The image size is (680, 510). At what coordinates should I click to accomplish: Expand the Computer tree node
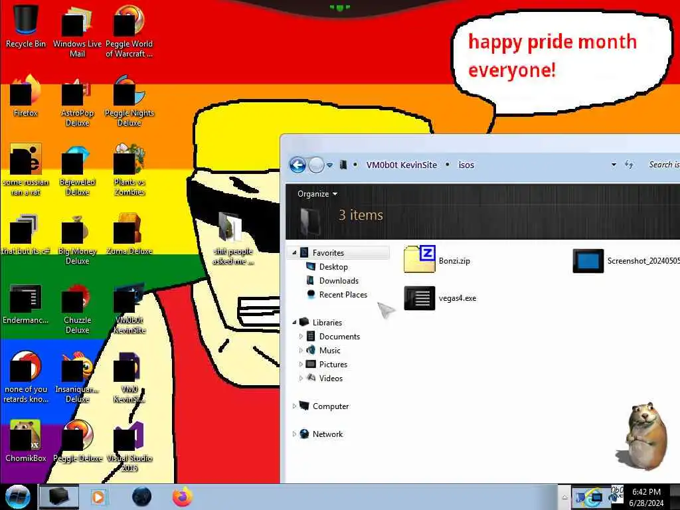coord(294,406)
